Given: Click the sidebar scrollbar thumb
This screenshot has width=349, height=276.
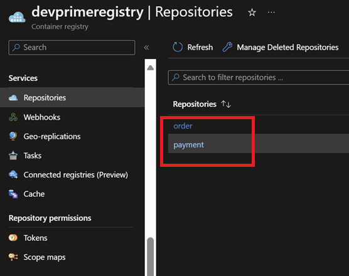Looking at the screenshot, I should tap(151, 257).
